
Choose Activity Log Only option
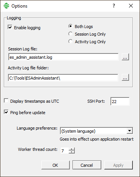tap(71, 41)
